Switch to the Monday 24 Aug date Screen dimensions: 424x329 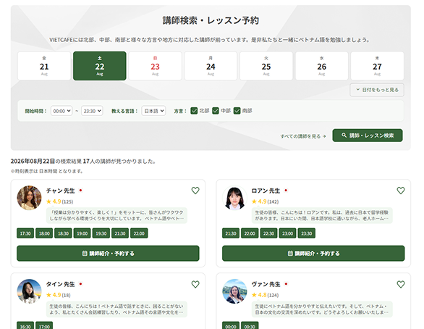pyautogui.click(x=211, y=66)
